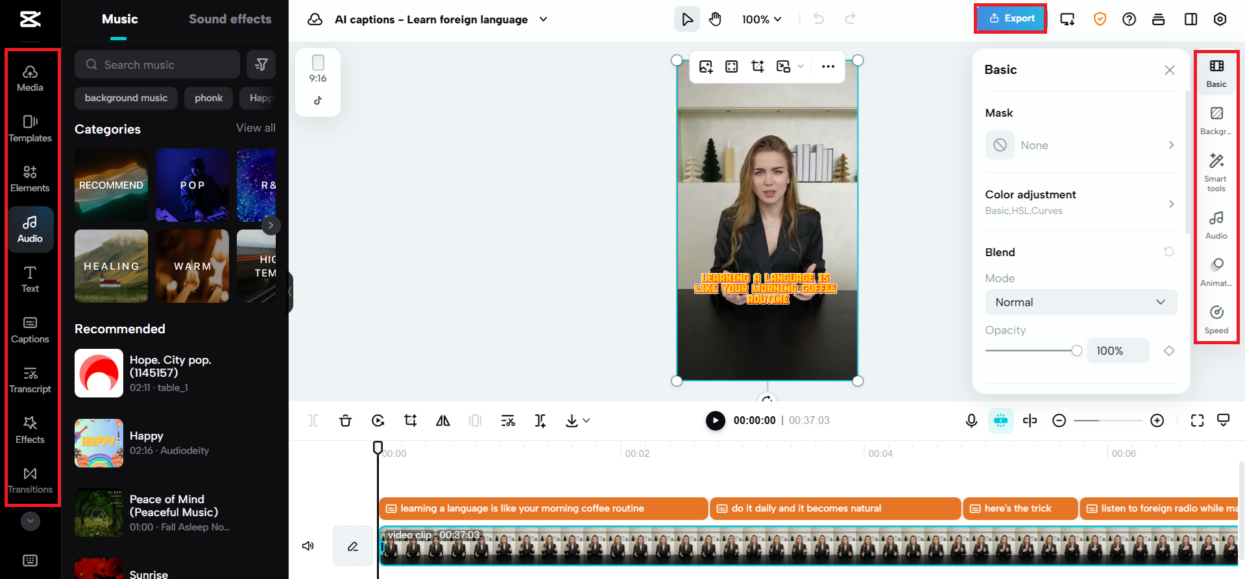1245x579 pixels.
Task: Add opacity keyframe diamond
Action: (x=1169, y=351)
